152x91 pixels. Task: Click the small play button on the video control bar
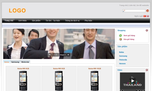tap(121, 90)
